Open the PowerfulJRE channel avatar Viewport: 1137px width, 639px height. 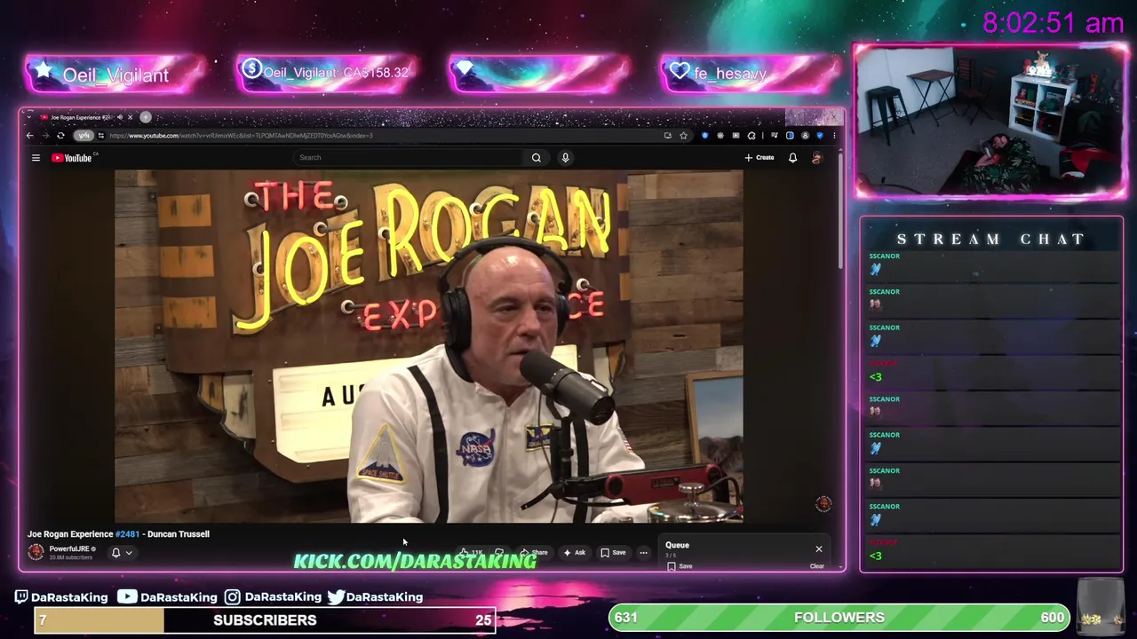click(x=36, y=552)
